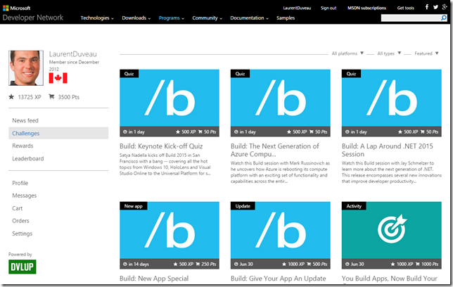Click the 'Update' tag label
This screenshot has height=287, width=453.
click(x=243, y=206)
